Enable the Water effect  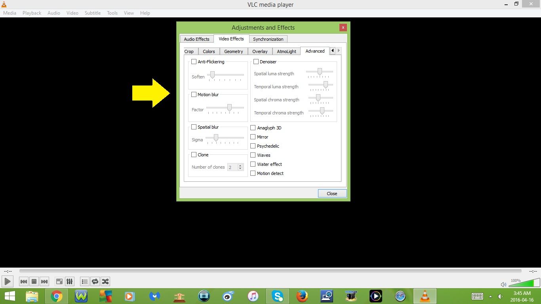[x=253, y=164]
